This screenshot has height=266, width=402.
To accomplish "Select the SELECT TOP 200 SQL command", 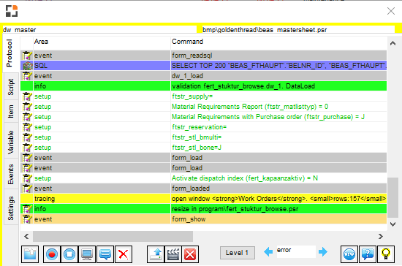I will pyautogui.click(x=279, y=66).
